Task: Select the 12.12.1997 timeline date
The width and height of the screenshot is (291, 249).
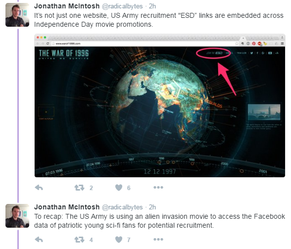Action: tap(160, 171)
